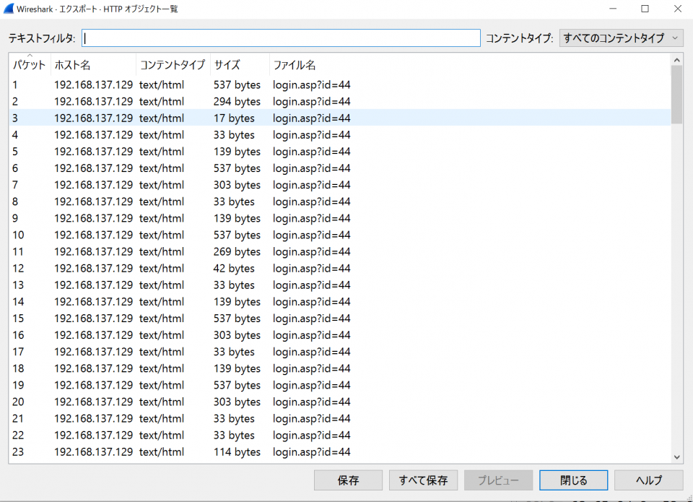Click the 保存 button
Screen dimensions: 693x502
(348, 480)
